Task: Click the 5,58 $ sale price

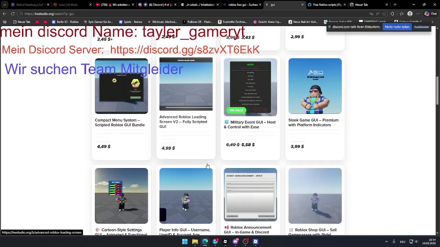Action: (x=248, y=144)
